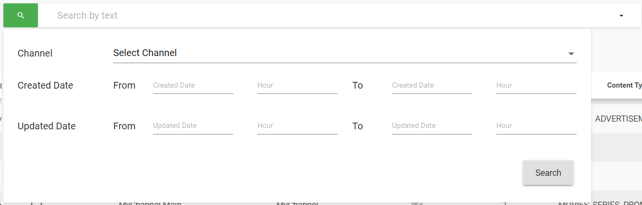Click the Select Channel dropdown arrow
Viewport: 642px width, 205px height.
[x=571, y=54]
